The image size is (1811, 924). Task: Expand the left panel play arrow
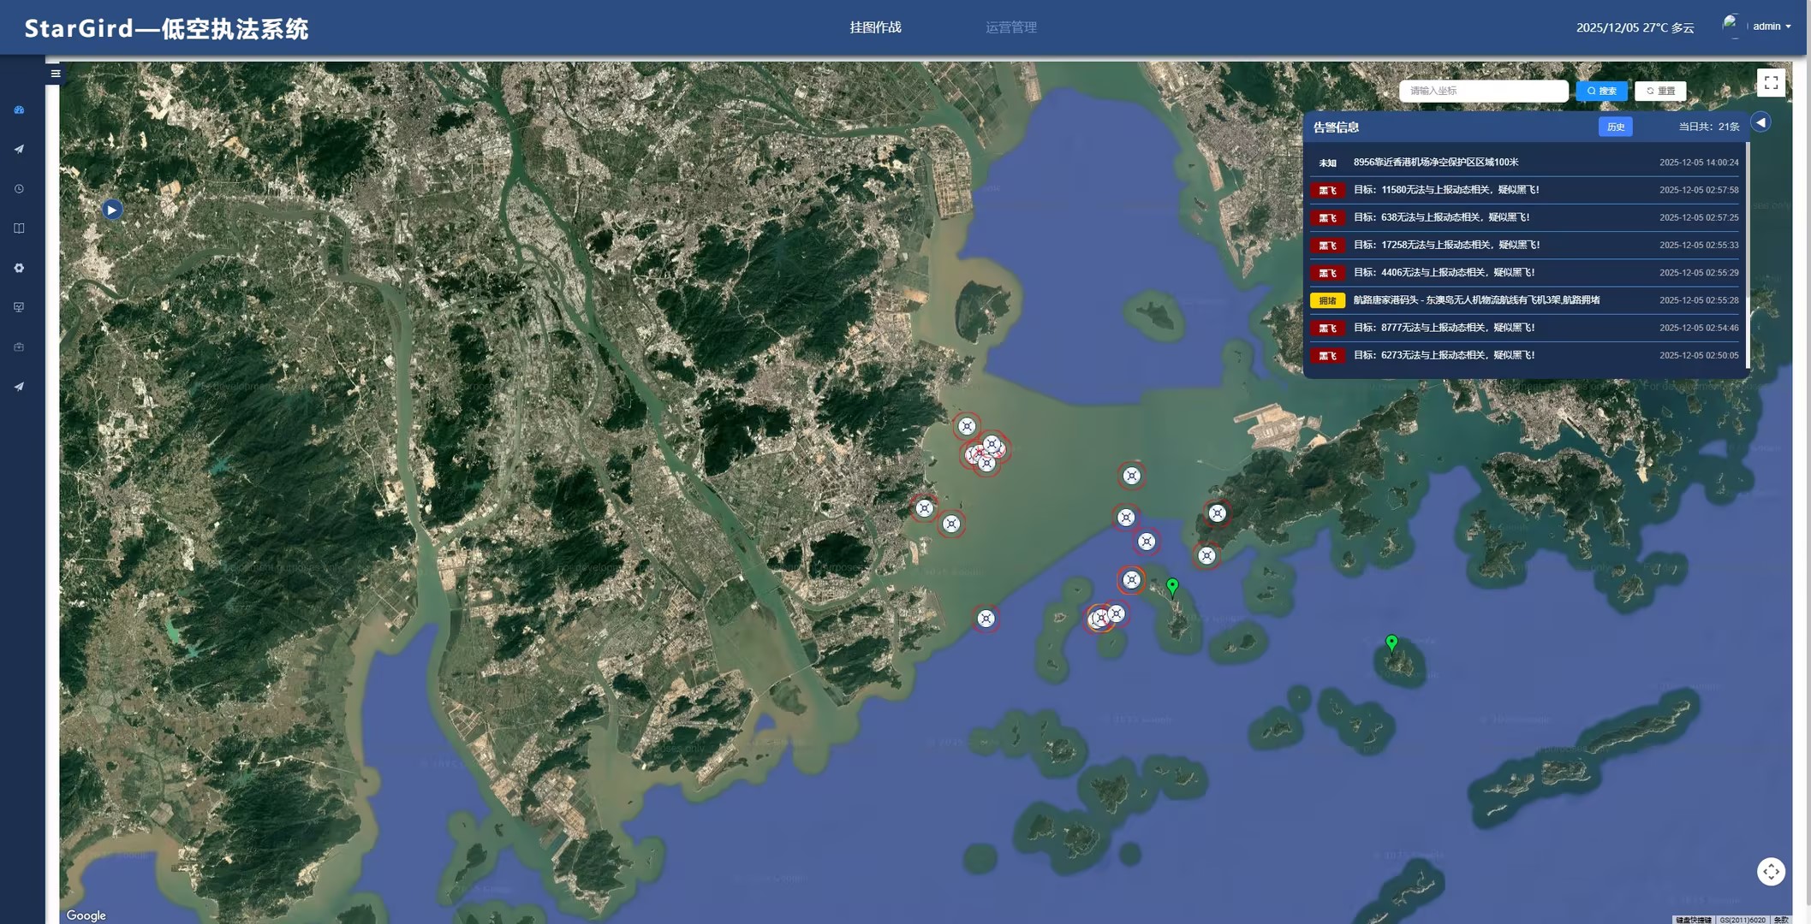[x=112, y=210]
